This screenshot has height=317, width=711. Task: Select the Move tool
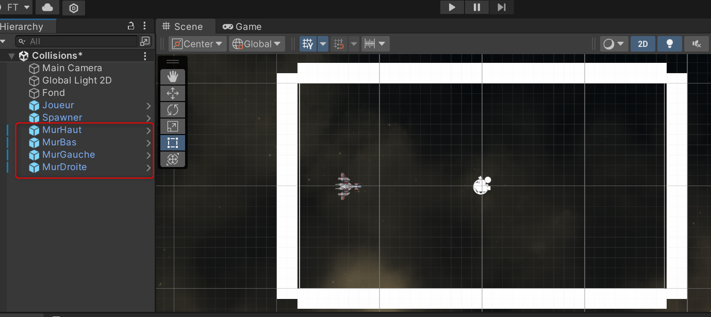pyautogui.click(x=173, y=93)
